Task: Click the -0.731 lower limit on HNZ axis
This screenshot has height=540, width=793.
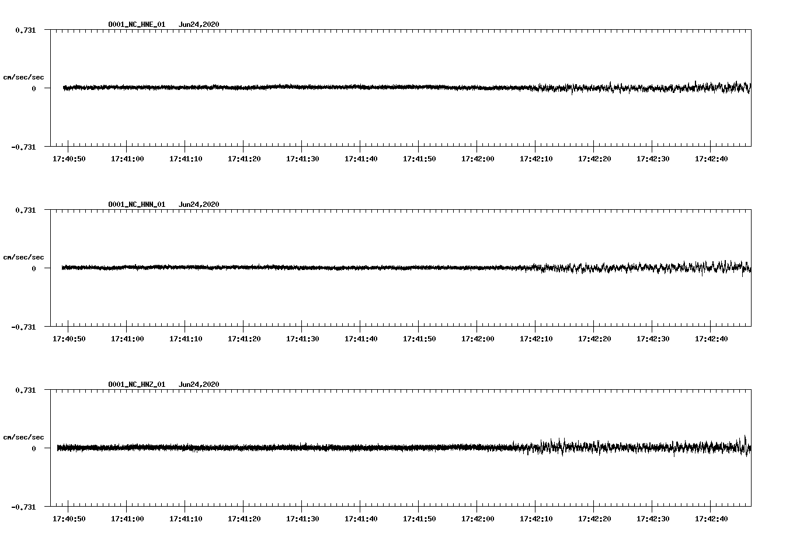Action: pos(23,507)
